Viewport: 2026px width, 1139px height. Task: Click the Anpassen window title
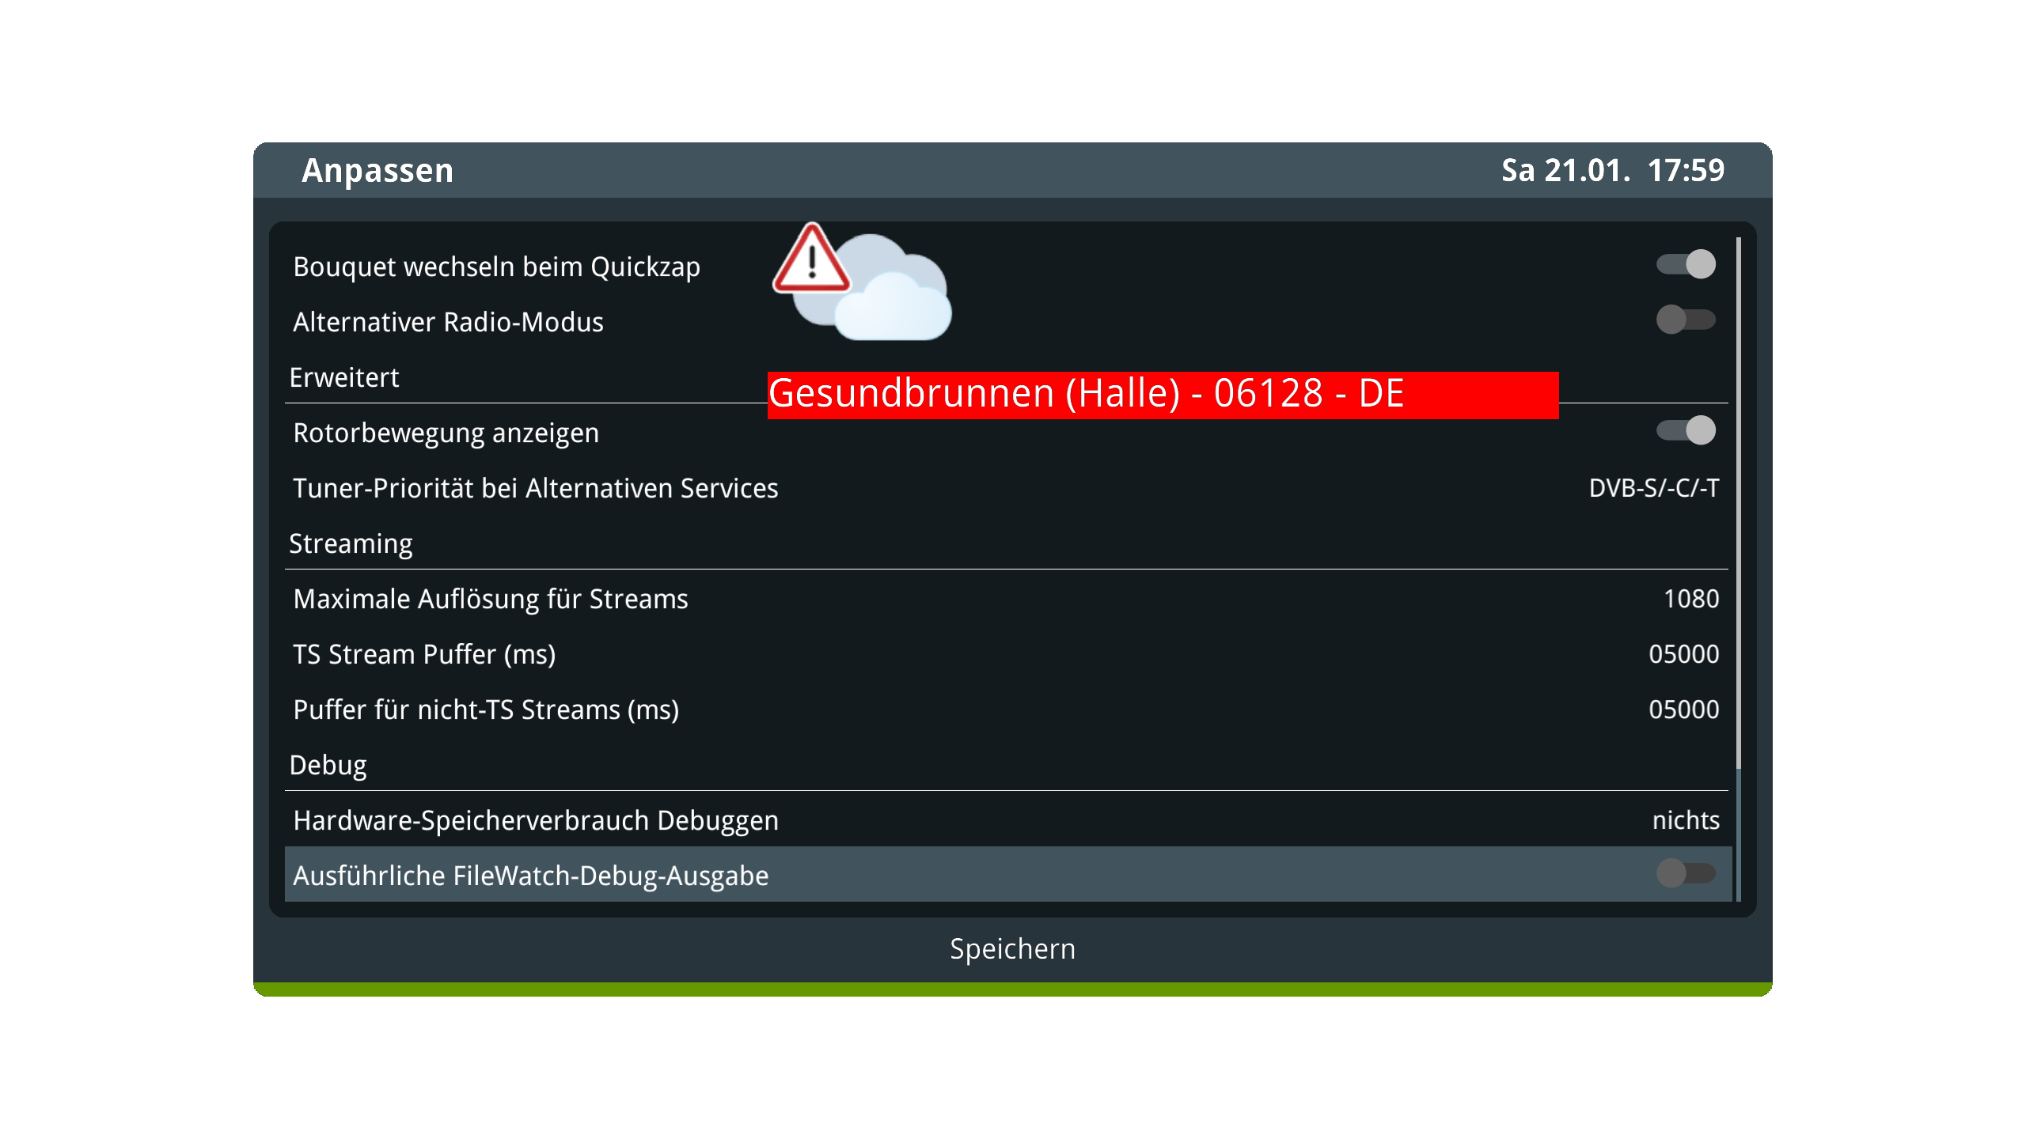click(378, 171)
